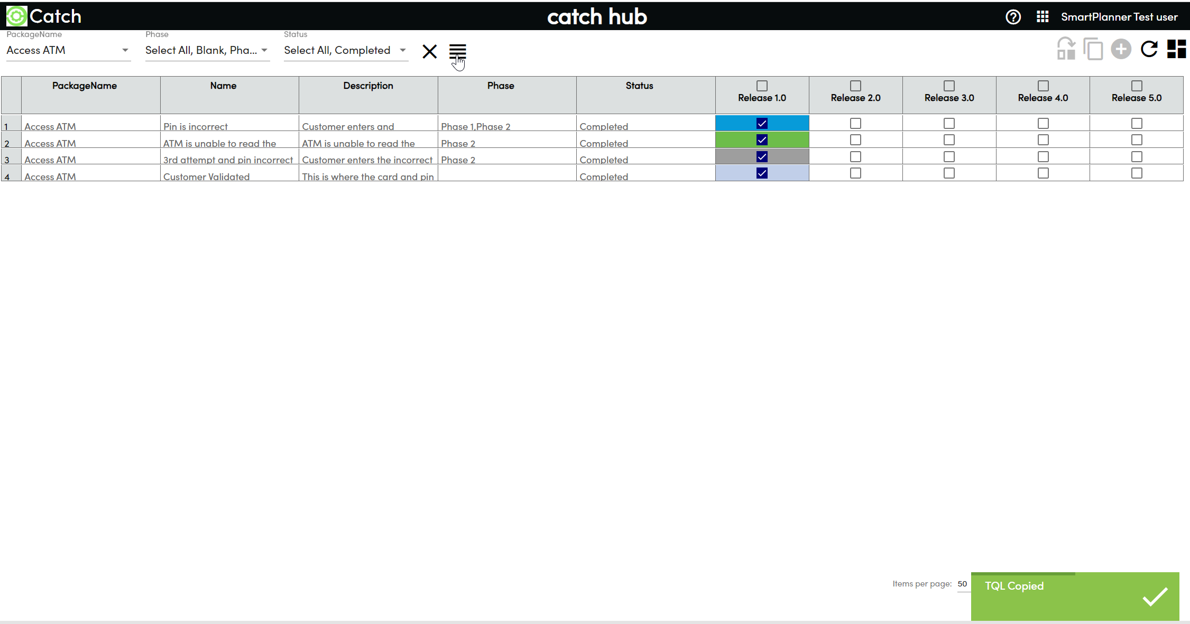Viewport: 1190px width, 624px height.
Task: Click the green Release 1.0 cell background
Action: pos(735,140)
